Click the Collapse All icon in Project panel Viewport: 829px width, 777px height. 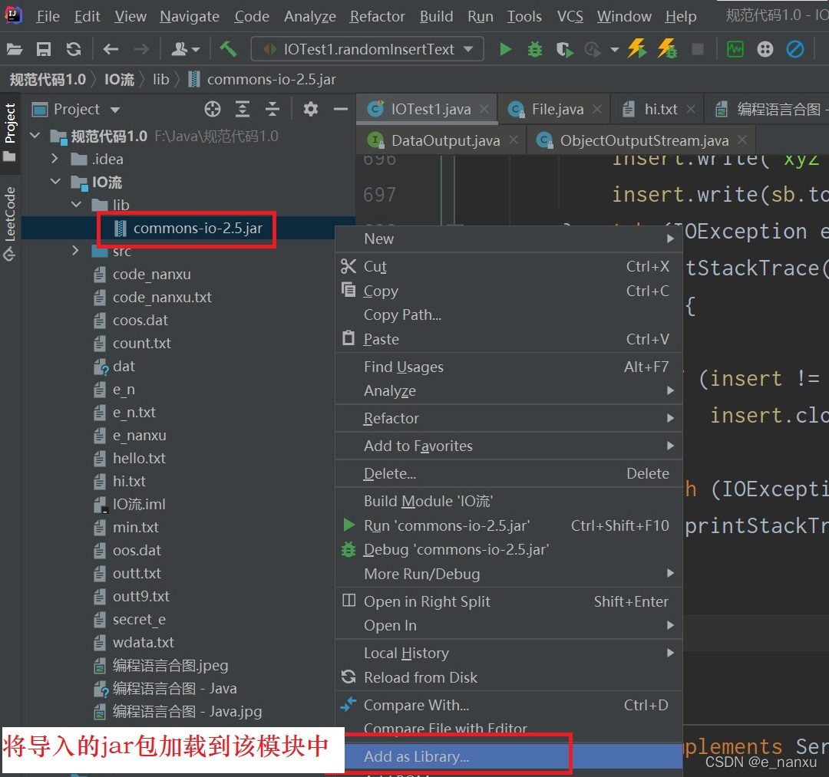(272, 110)
